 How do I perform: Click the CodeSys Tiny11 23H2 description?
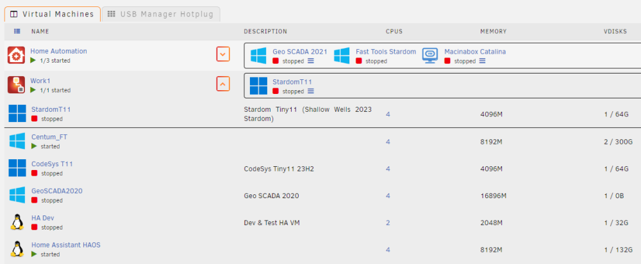coord(279,169)
